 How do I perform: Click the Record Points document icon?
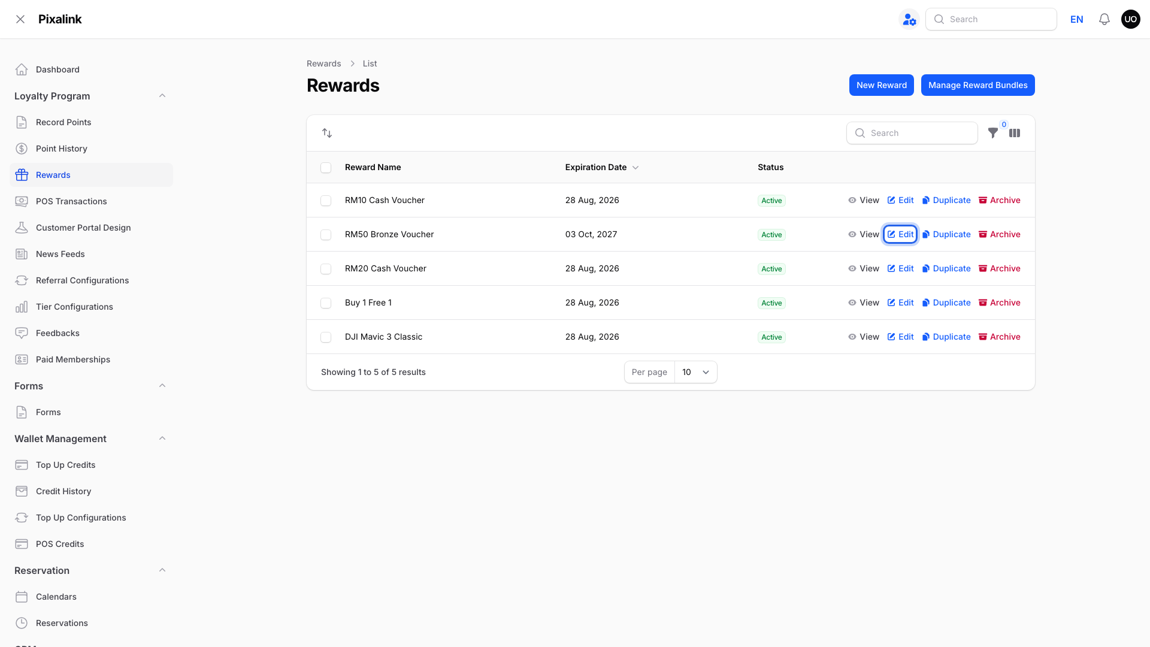tap(22, 122)
